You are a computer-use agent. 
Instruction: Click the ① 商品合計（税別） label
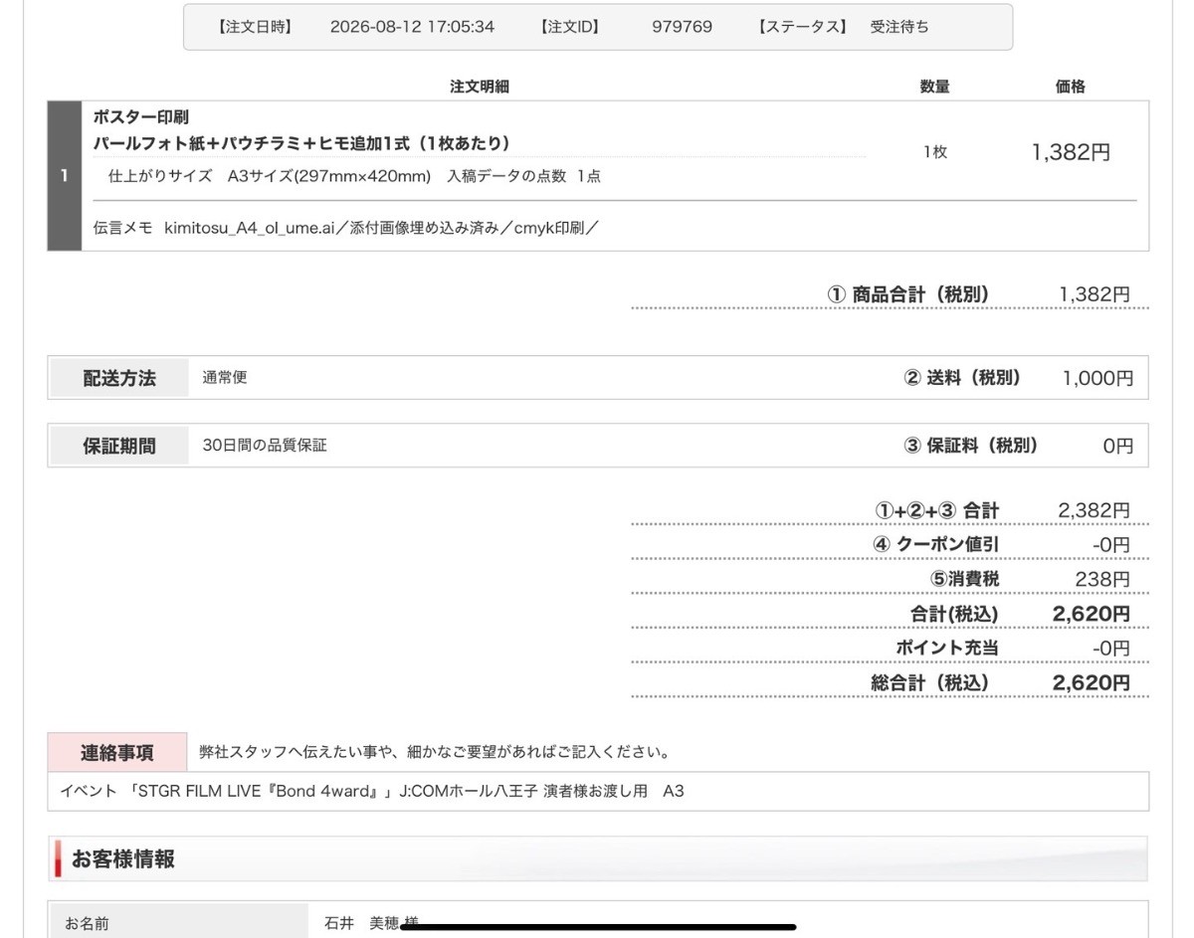(908, 294)
